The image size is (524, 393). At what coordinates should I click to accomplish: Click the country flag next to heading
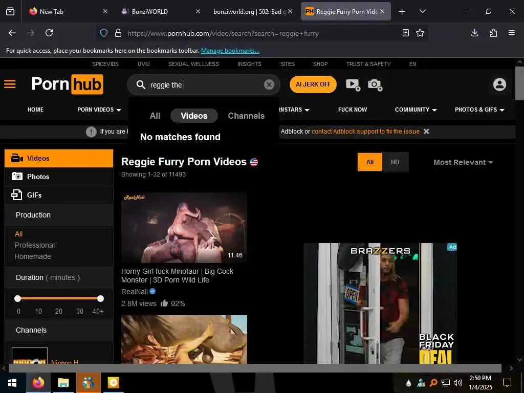tap(254, 162)
